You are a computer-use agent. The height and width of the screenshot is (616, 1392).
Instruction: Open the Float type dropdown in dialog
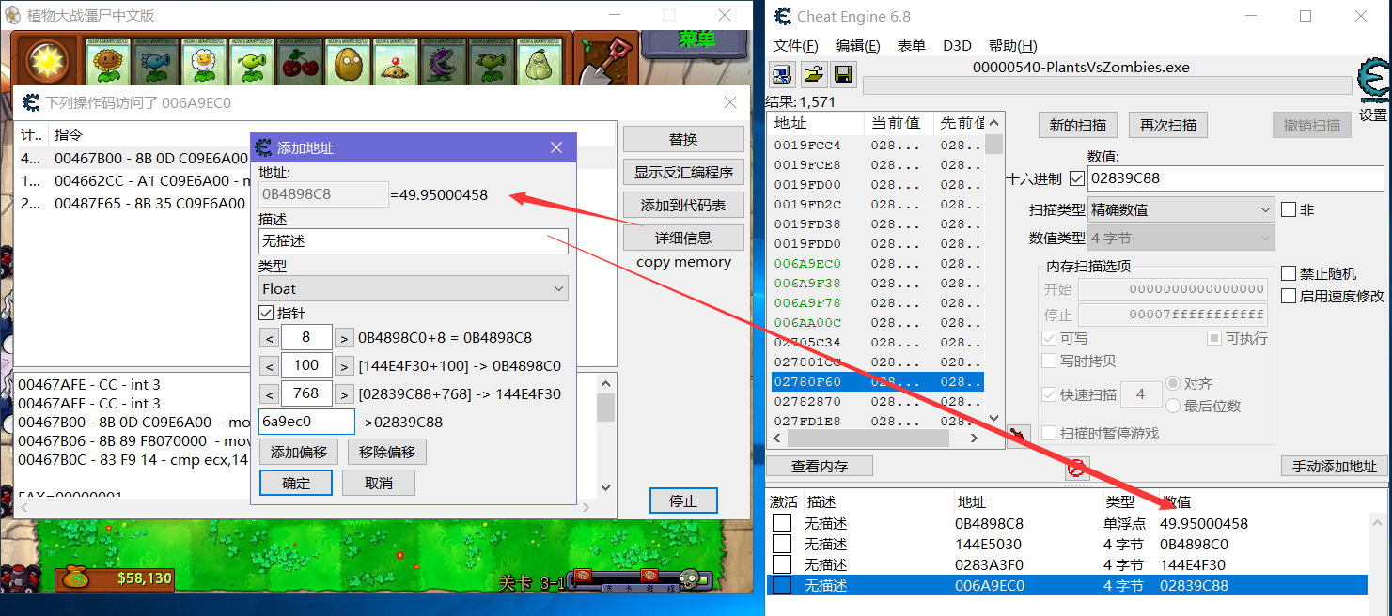coord(414,288)
